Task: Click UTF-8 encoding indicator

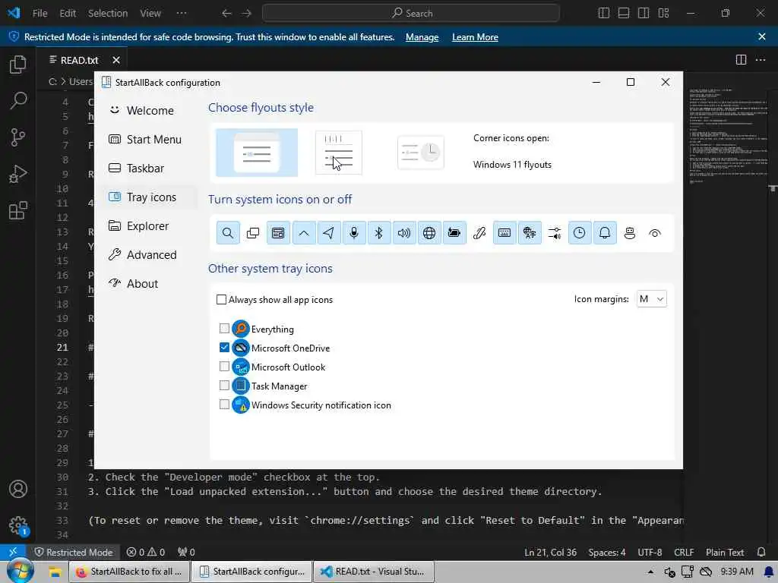Action: (650, 553)
